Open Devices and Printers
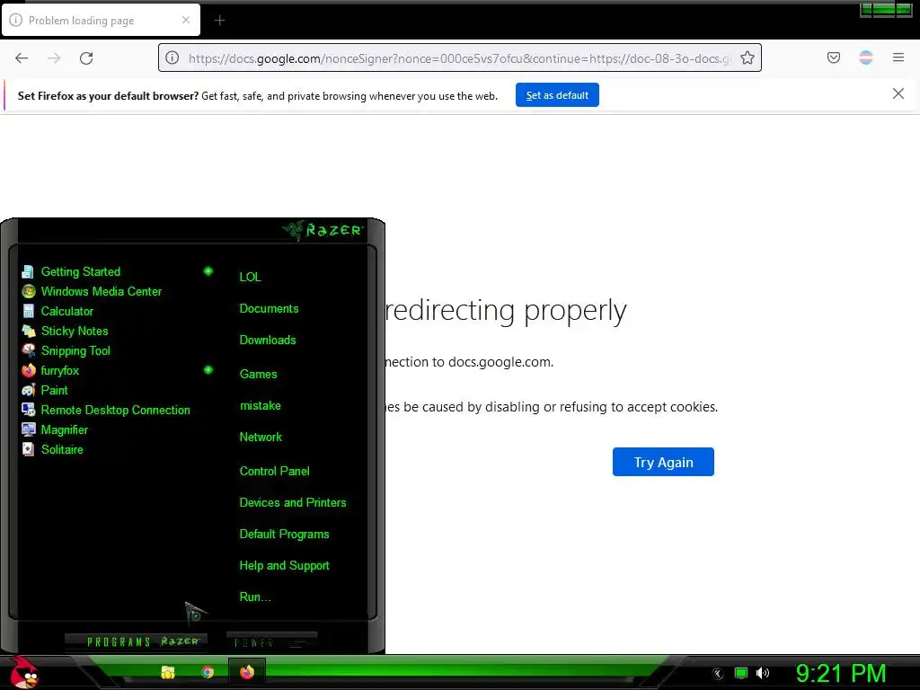 pos(293,503)
